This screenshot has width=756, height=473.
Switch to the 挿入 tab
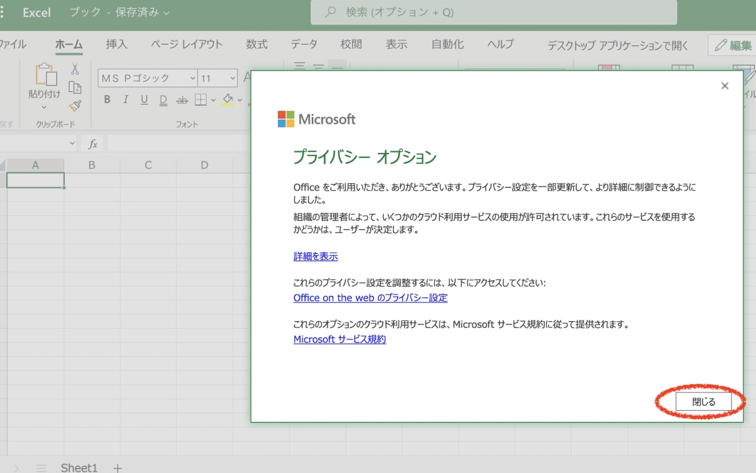click(x=117, y=44)
